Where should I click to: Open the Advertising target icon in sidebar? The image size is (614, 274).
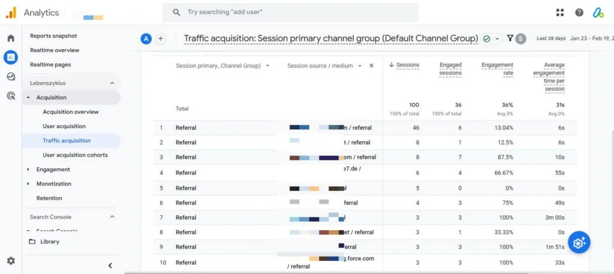(x=11, y=95)
